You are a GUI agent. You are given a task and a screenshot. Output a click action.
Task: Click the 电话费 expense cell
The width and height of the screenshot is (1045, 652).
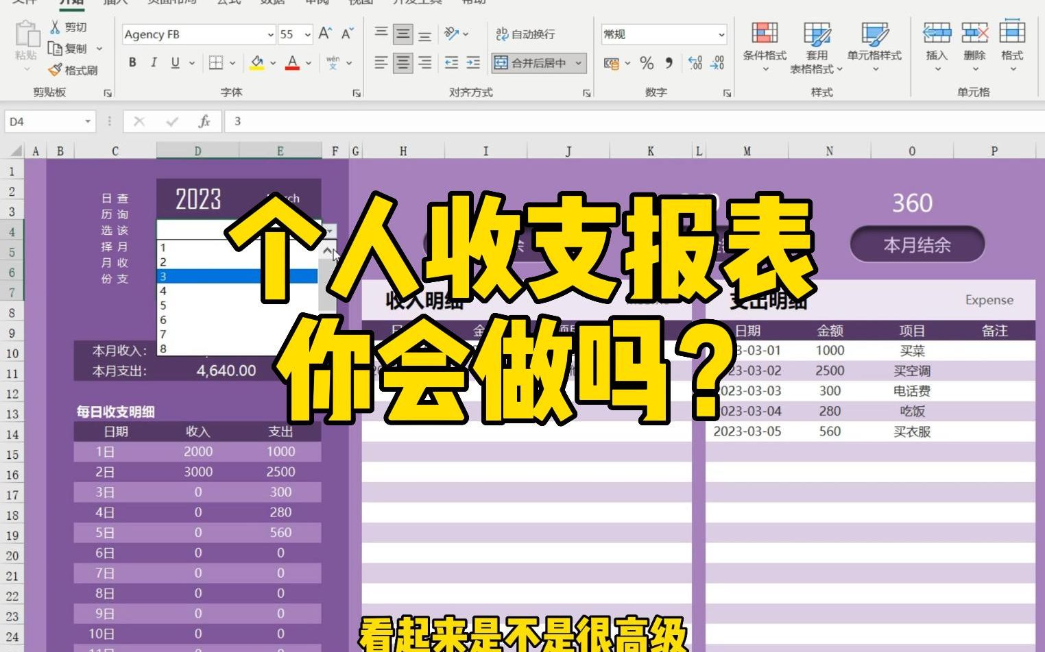coord(912,391)
